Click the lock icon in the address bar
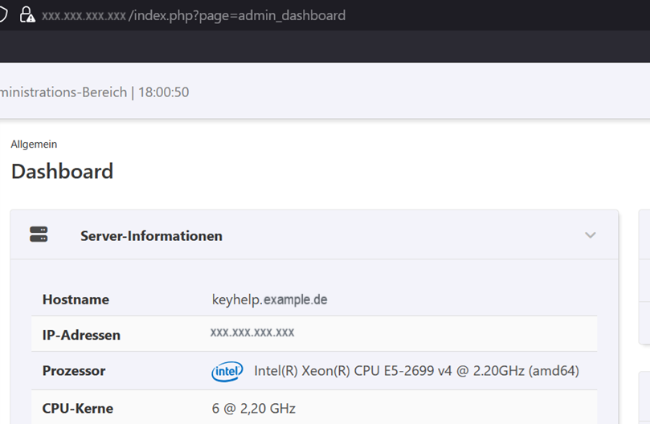Image resolution: width=650 pixels, height=424 pixels. click(x=27, y=15)
